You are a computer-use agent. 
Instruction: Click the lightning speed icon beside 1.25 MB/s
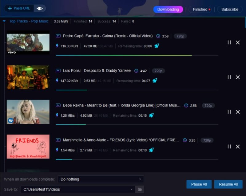point(57,115)
